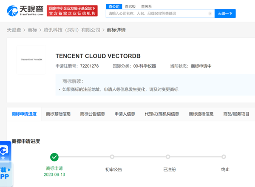Click the 已注册 progress step marker

168,157
